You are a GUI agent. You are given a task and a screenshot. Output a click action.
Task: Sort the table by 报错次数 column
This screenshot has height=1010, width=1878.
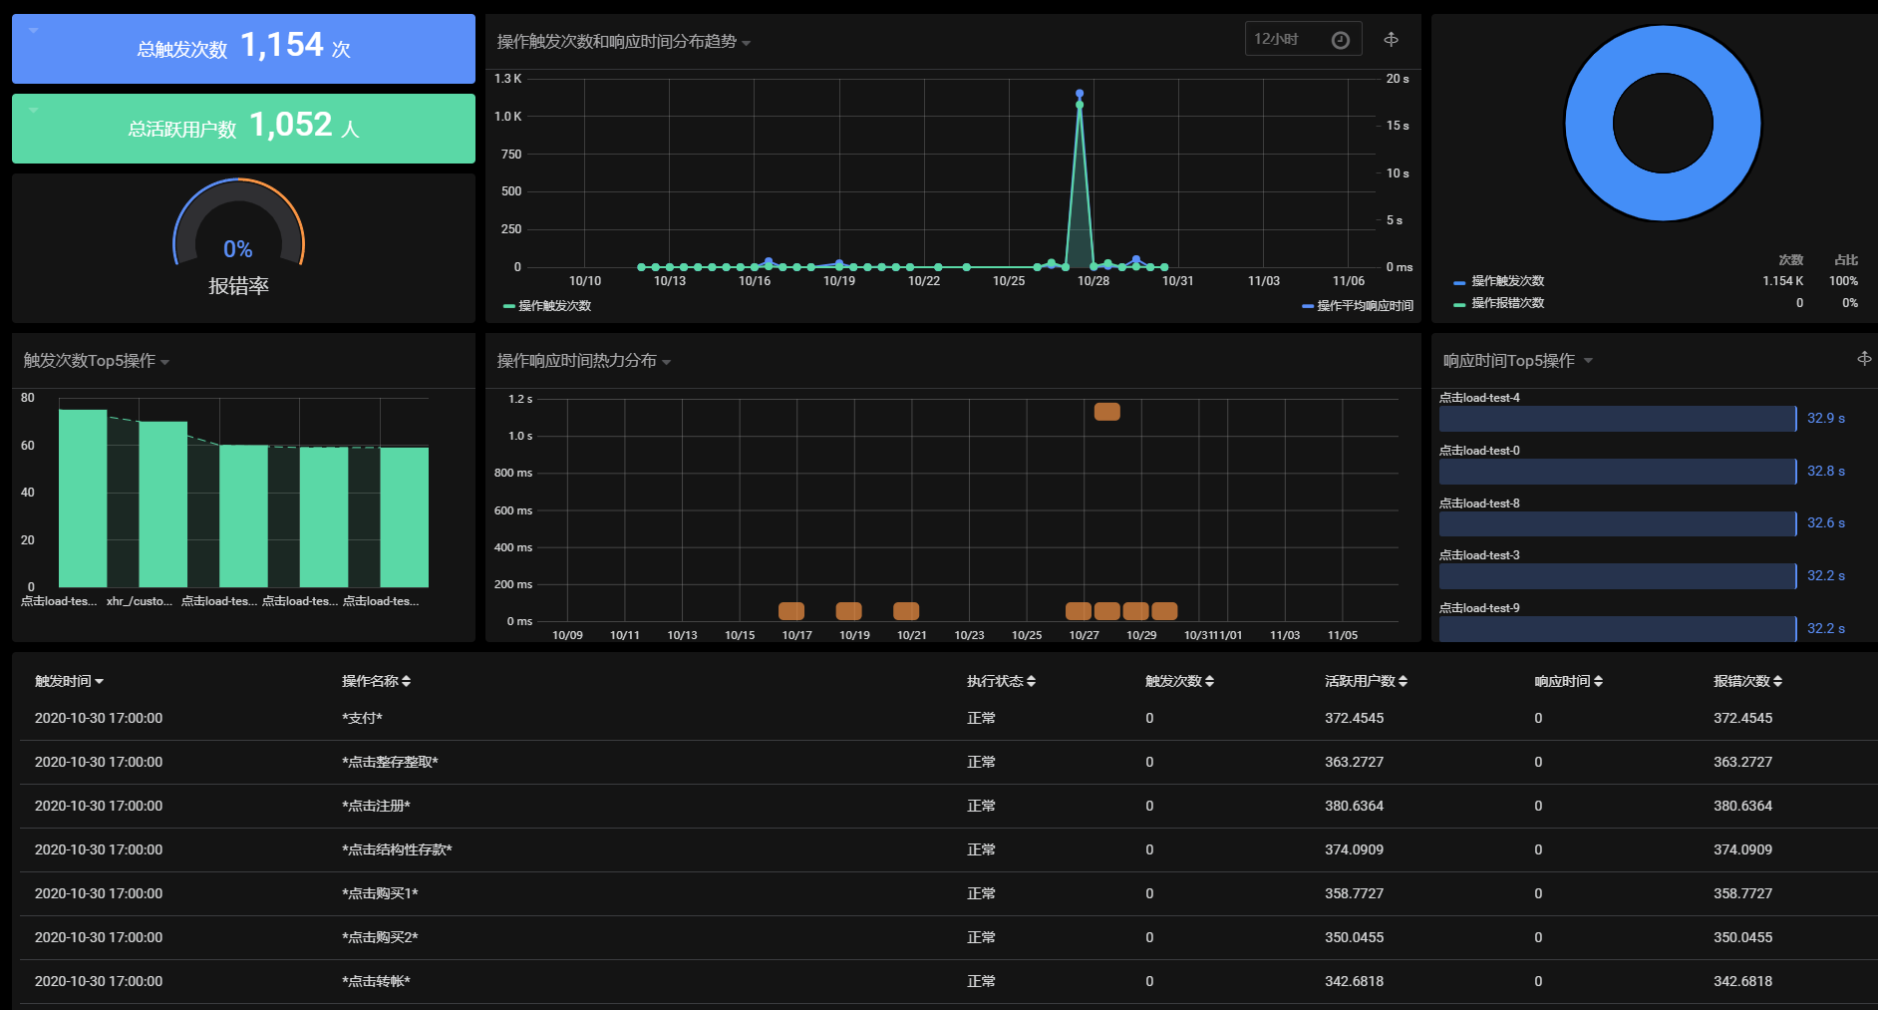1747,681
